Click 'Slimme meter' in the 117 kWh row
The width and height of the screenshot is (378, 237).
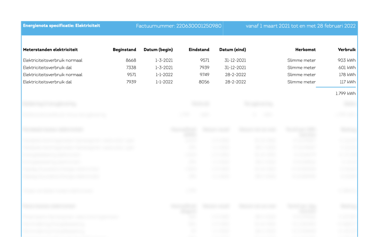[x=301, y=82]
